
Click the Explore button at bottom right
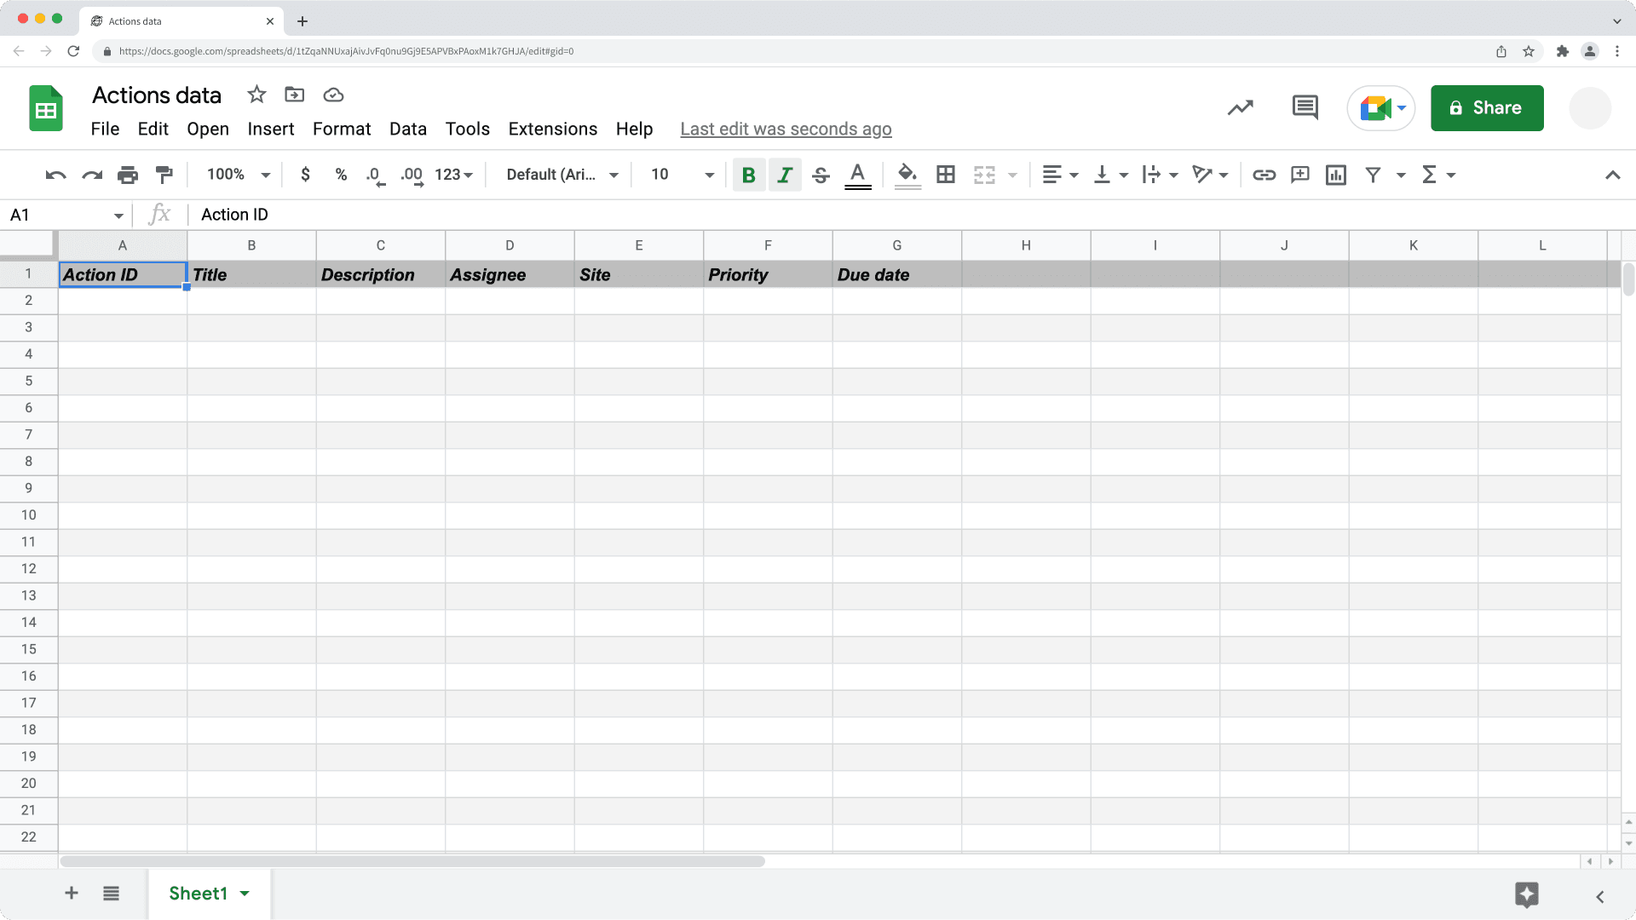(1526, 894)
